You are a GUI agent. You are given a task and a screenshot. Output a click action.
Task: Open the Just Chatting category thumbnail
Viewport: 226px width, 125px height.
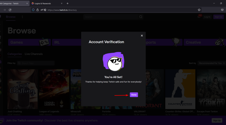(23, 89)
